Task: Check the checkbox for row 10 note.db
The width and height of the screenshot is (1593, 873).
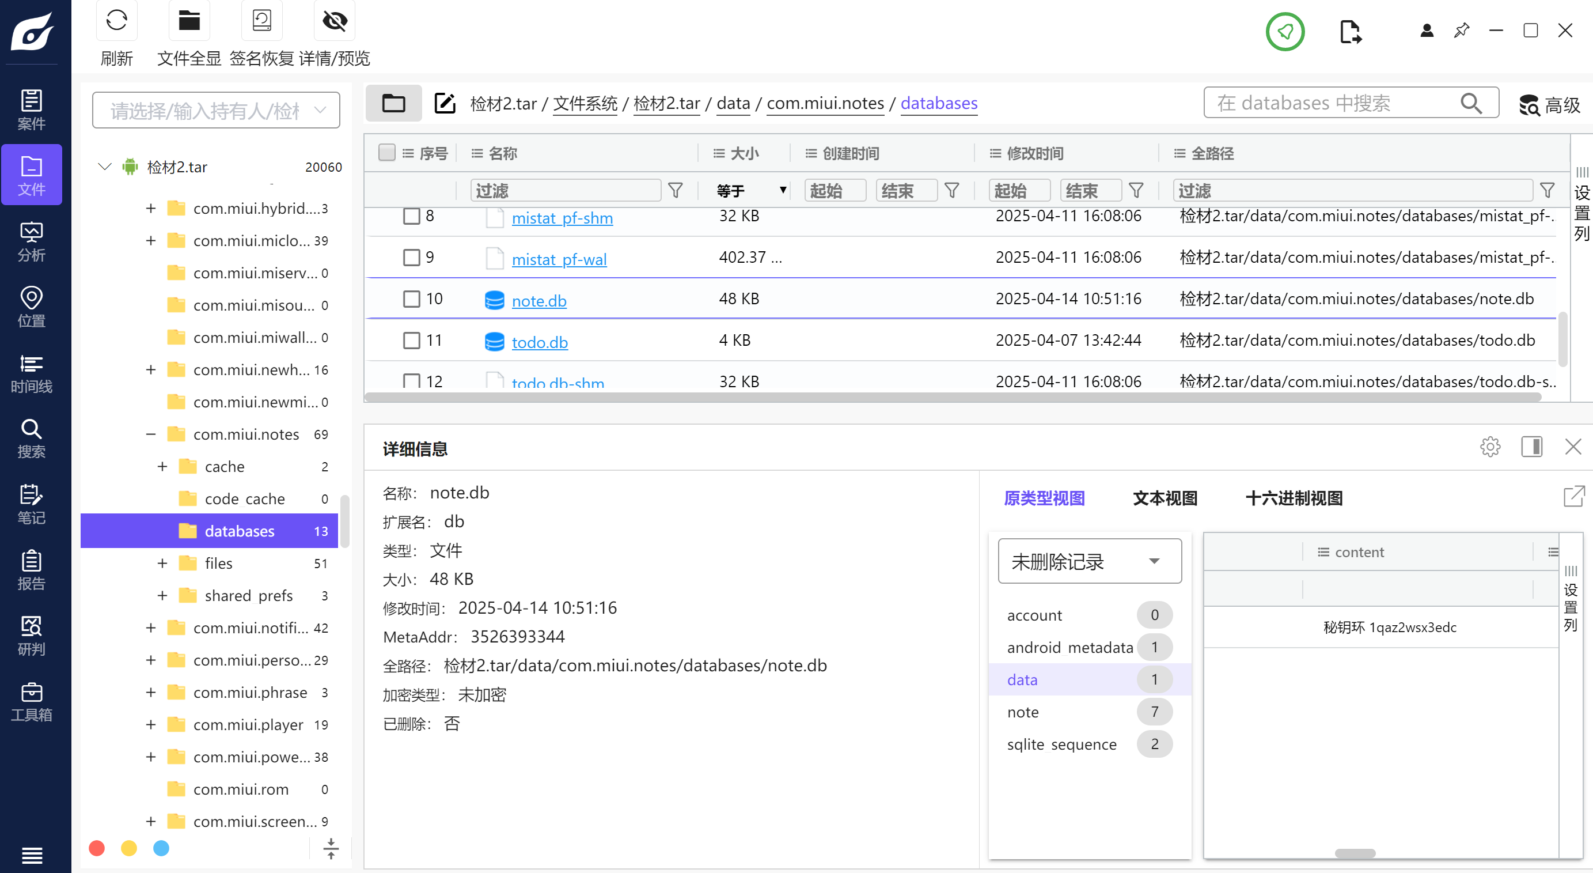Action: [411, 299]
